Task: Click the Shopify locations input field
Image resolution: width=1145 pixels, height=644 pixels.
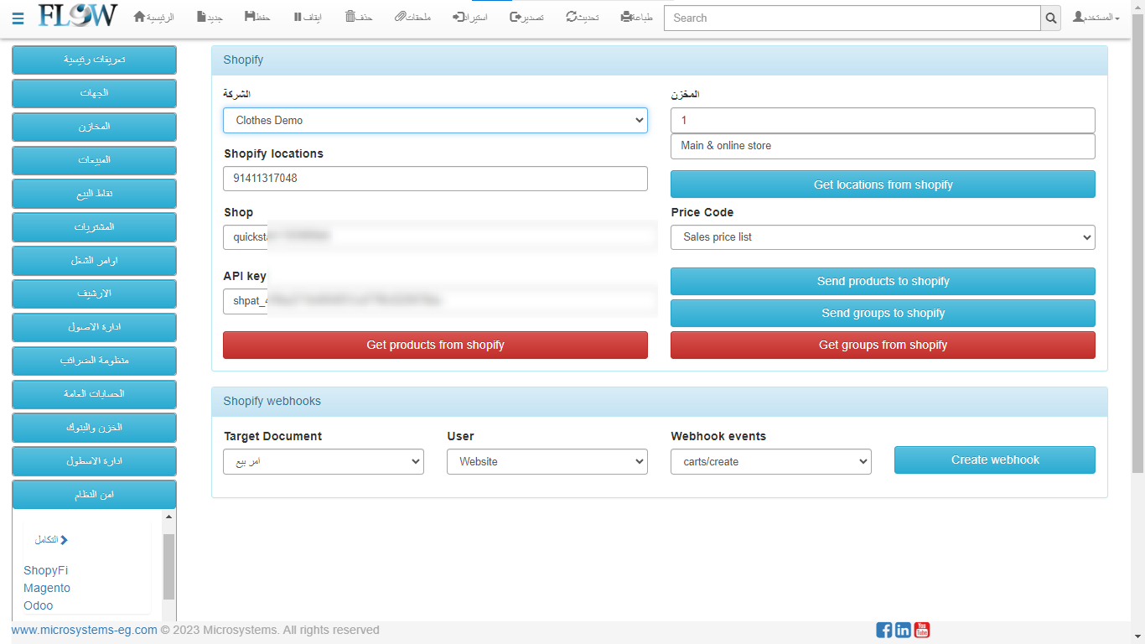Action: [435, 179]
